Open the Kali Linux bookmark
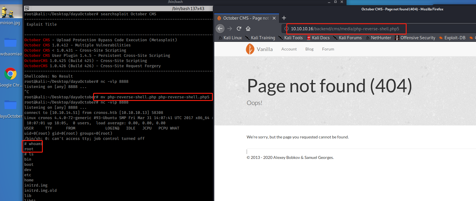This screenshot has width=476, height=201. pyautogui.click(x=230, y=38)
